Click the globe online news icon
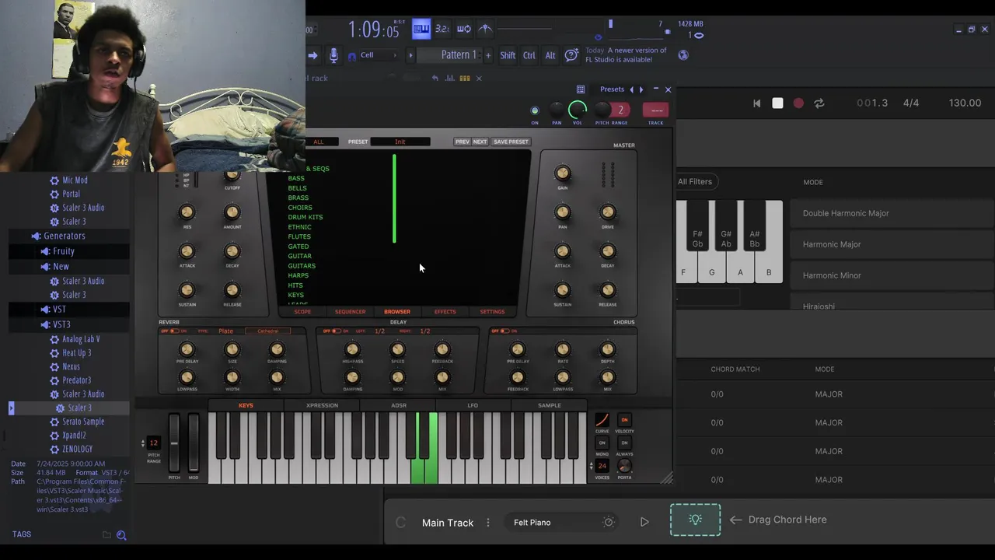This screenshot has height=560, width=995. pos(683,55)
